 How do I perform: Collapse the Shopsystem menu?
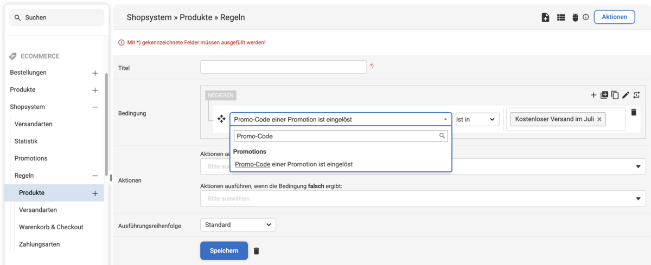95,107
